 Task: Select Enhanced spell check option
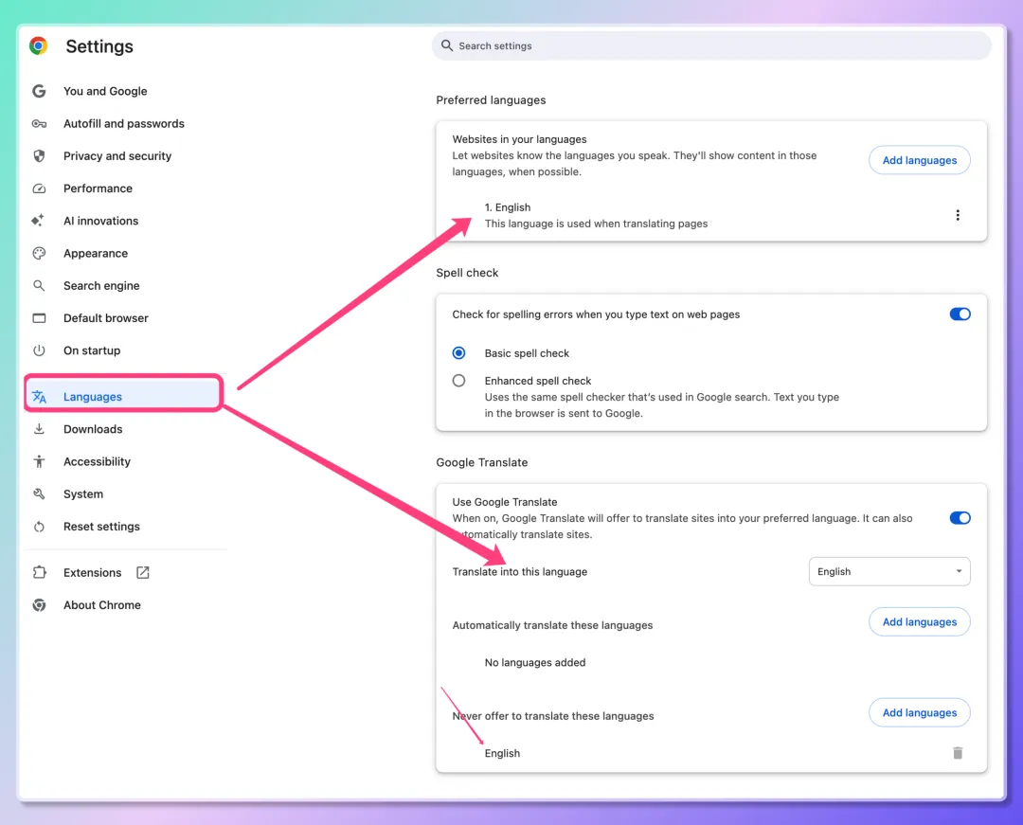pyautogui.click(x=459, y=381)
